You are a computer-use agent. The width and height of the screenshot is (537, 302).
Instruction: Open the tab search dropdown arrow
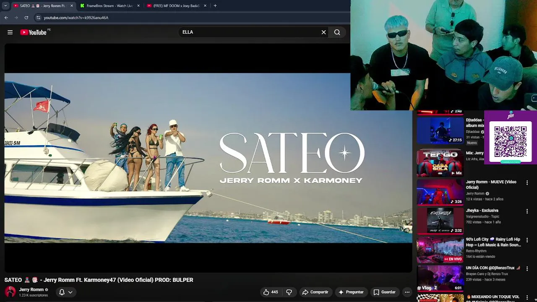pos(5,6)
